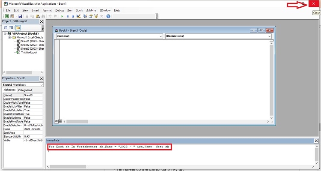The image size is (321, 171).
Task: Open the (Declarations) procedure dropdown
Action: 269,36
